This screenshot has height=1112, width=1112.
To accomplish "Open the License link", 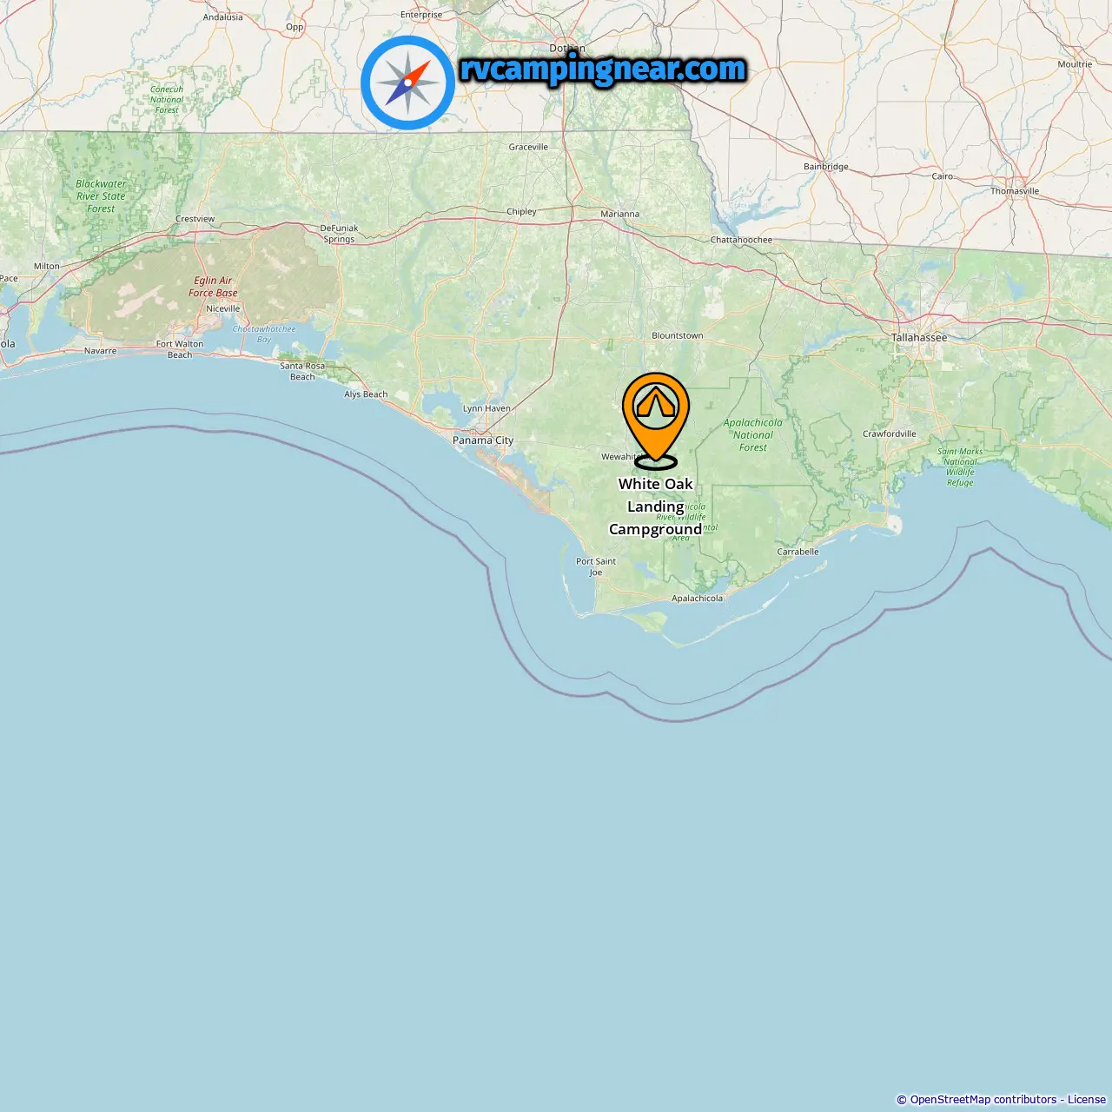I will point(1087,1100).
